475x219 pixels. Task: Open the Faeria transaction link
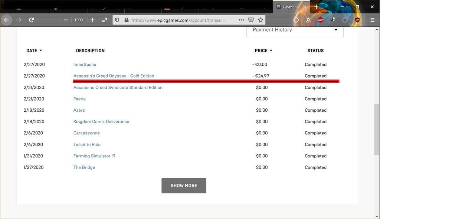[79, 99]
